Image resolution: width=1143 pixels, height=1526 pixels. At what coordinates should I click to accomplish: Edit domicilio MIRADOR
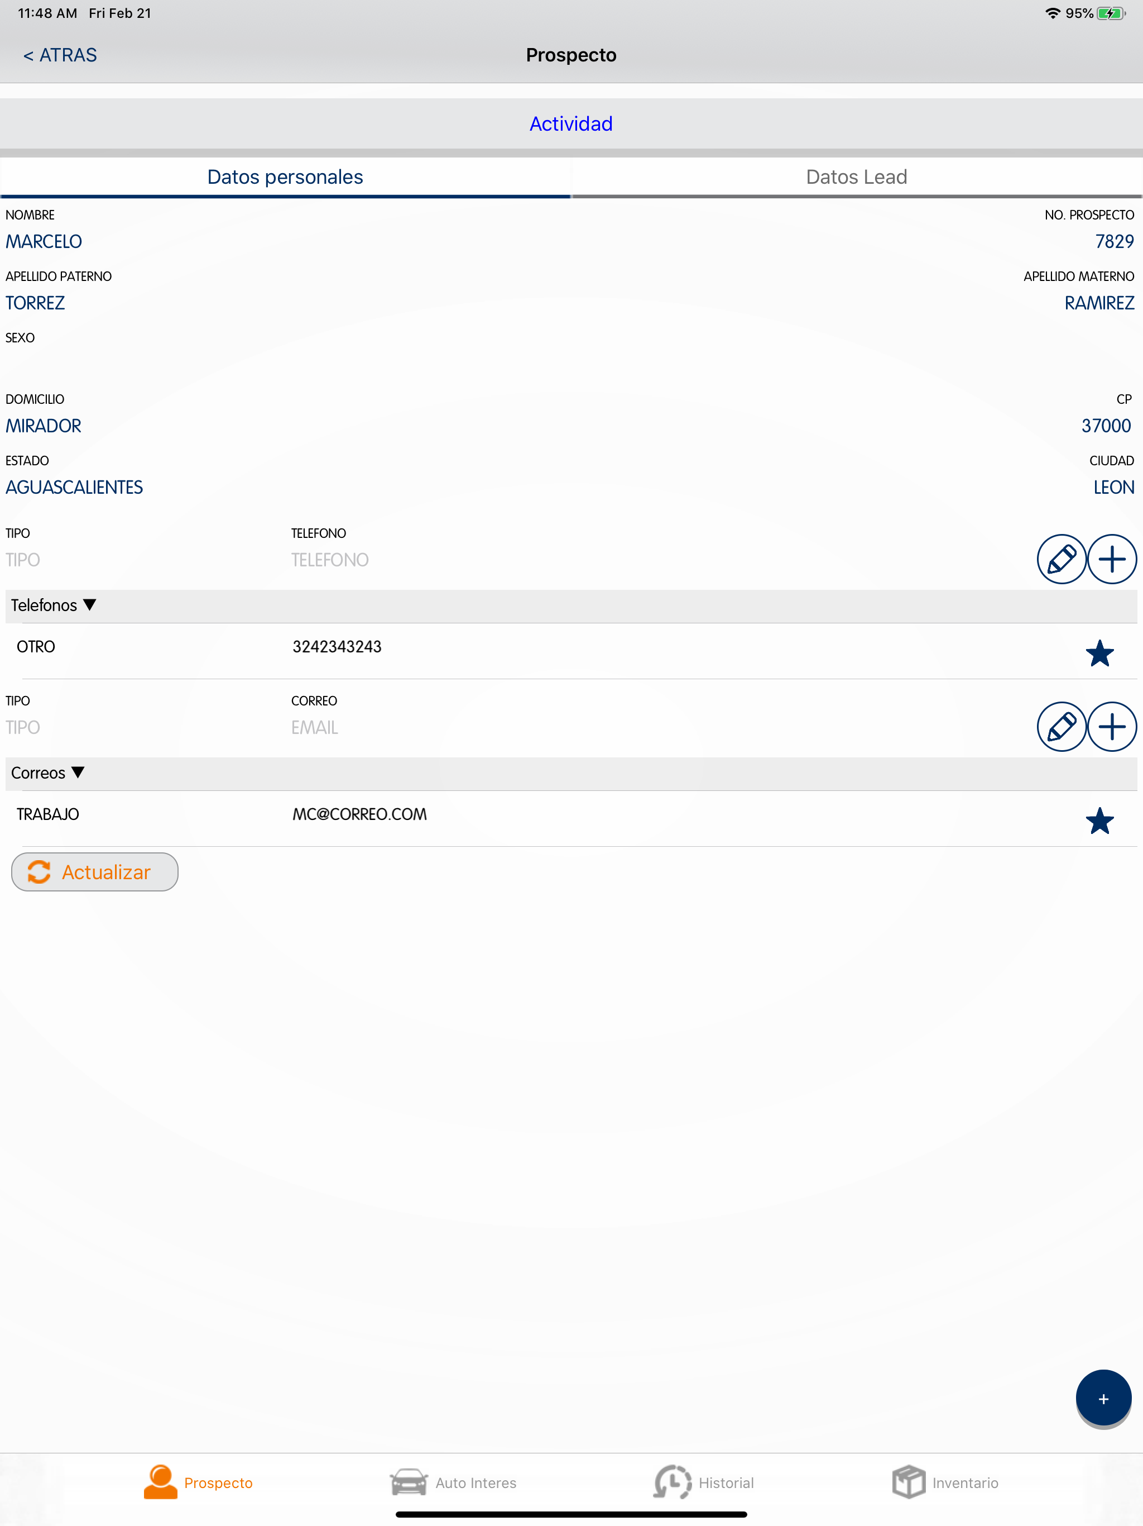click(x=44, y=426)
